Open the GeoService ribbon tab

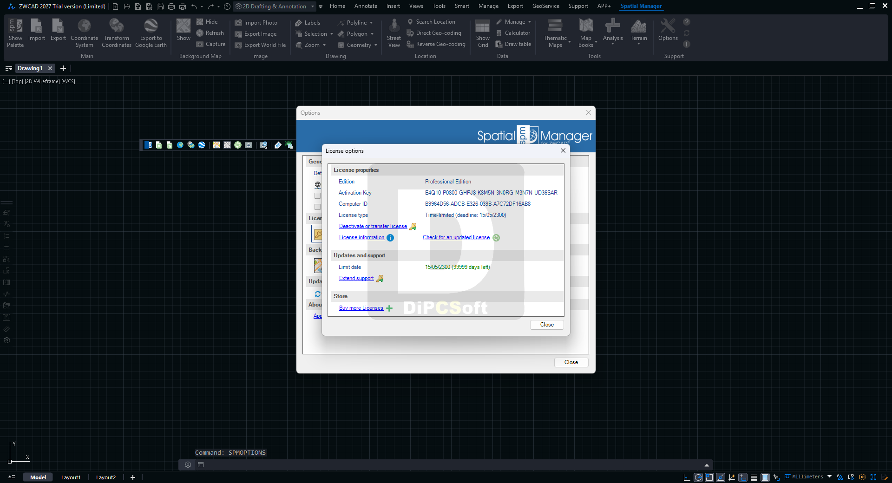click(545, 6)
